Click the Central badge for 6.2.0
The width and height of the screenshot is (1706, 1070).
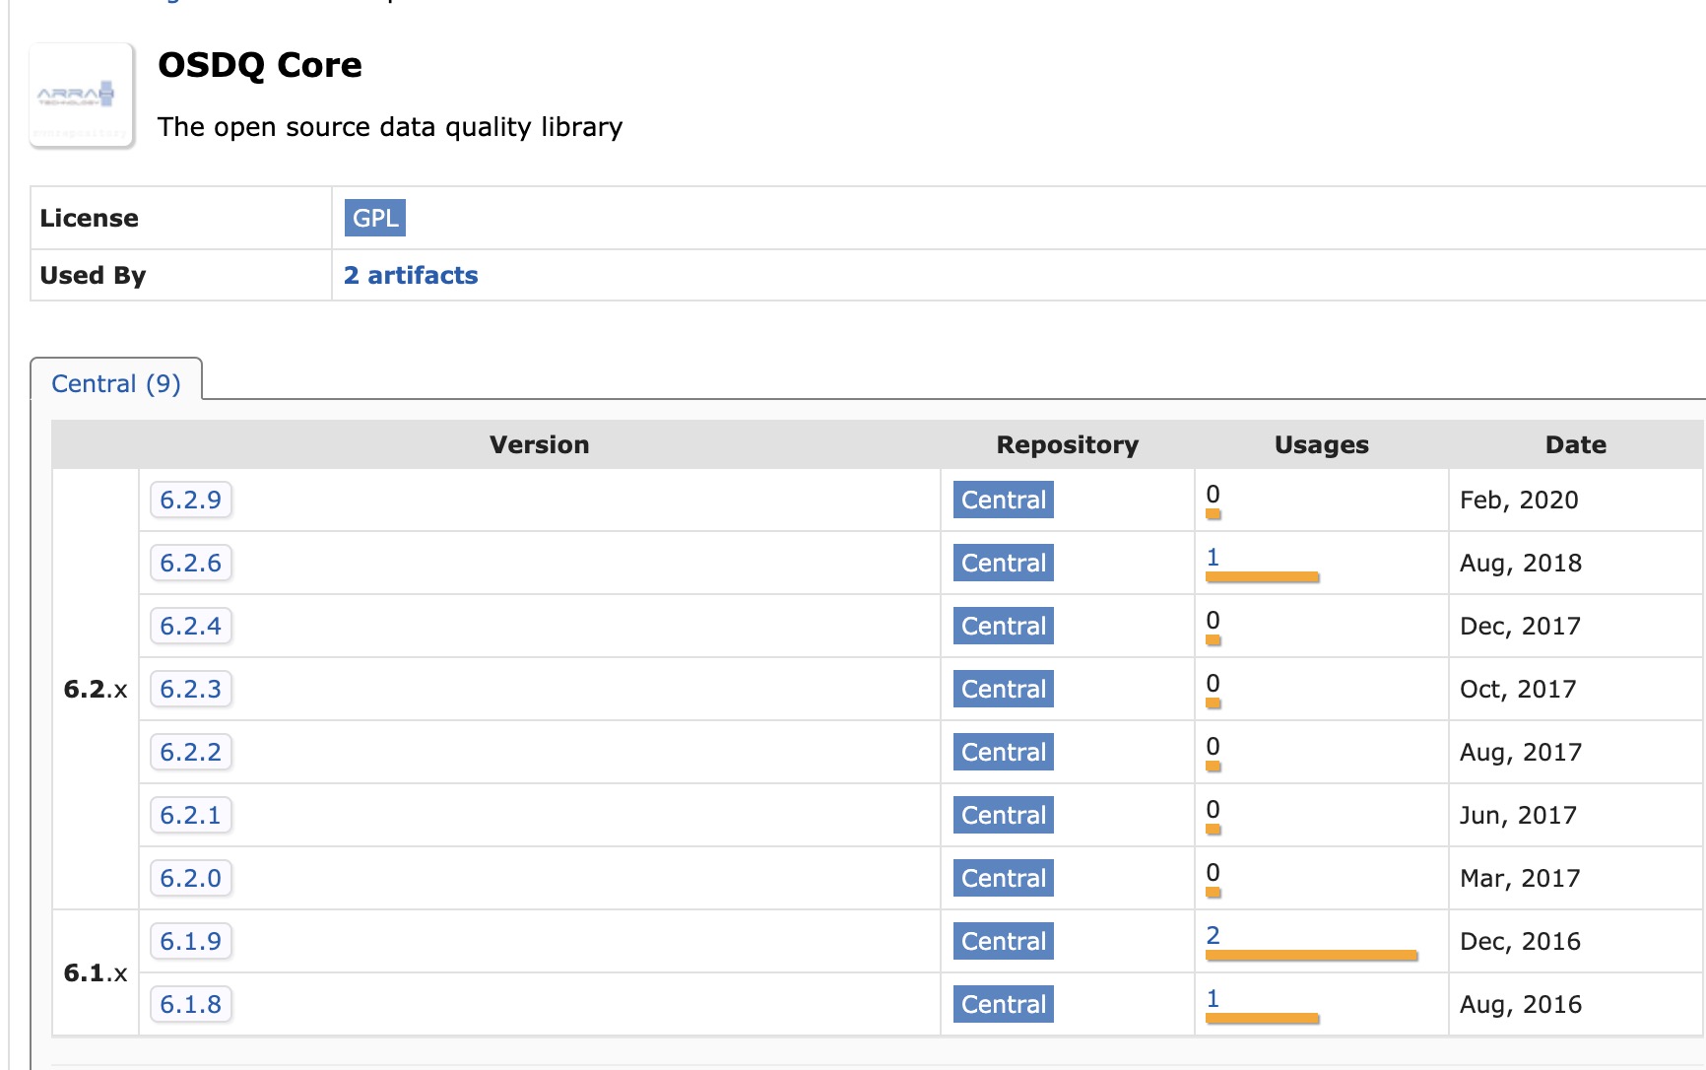[x=1004, y=878]
